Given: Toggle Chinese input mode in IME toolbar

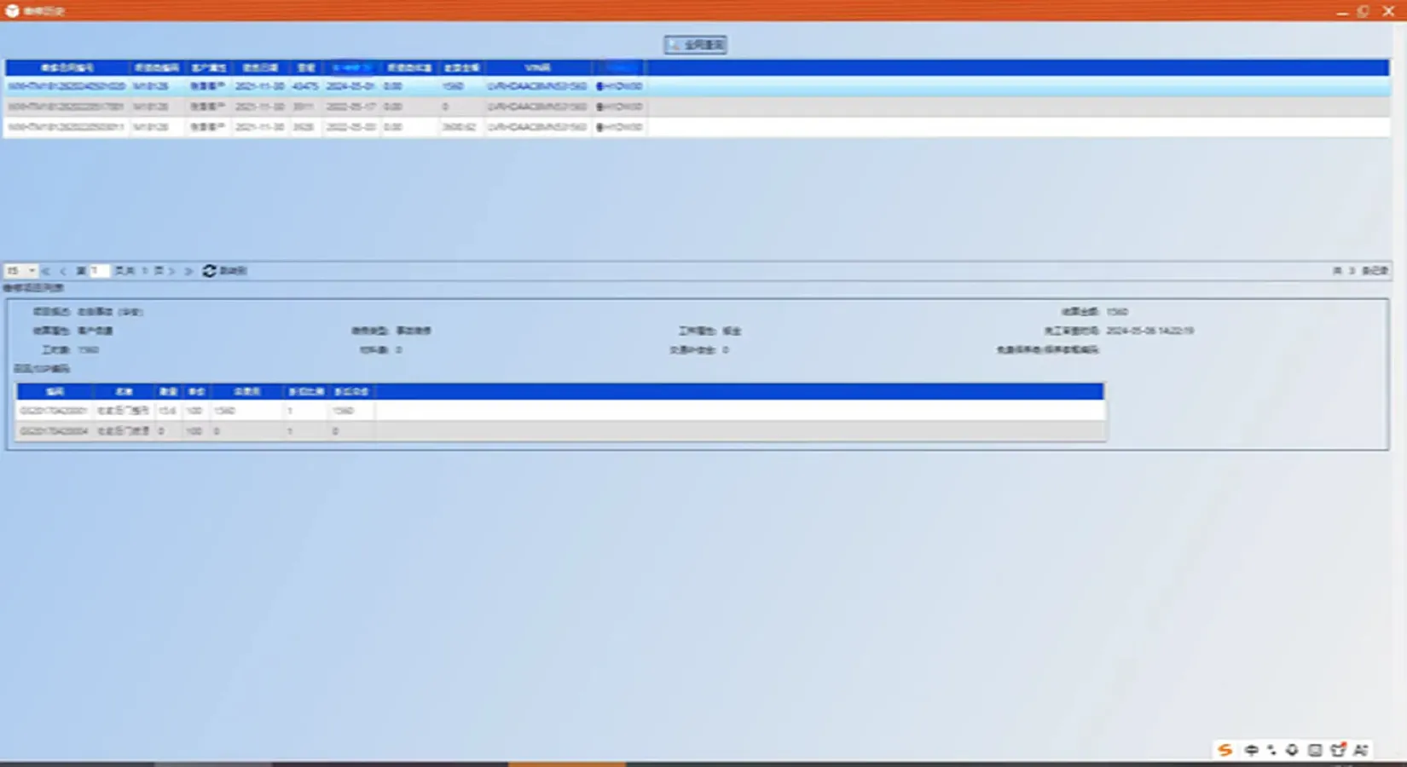Looking at the screenshot, I should (1251, 750).
